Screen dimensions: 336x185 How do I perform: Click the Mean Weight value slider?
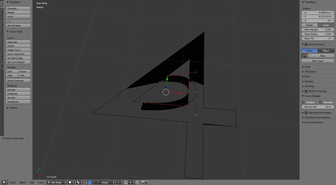pyautogui.click(x=318, y=29)
